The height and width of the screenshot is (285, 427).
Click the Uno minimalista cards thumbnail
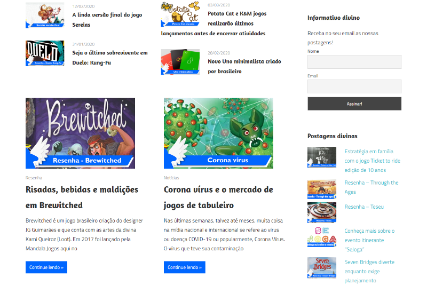[x=180, y=62]
